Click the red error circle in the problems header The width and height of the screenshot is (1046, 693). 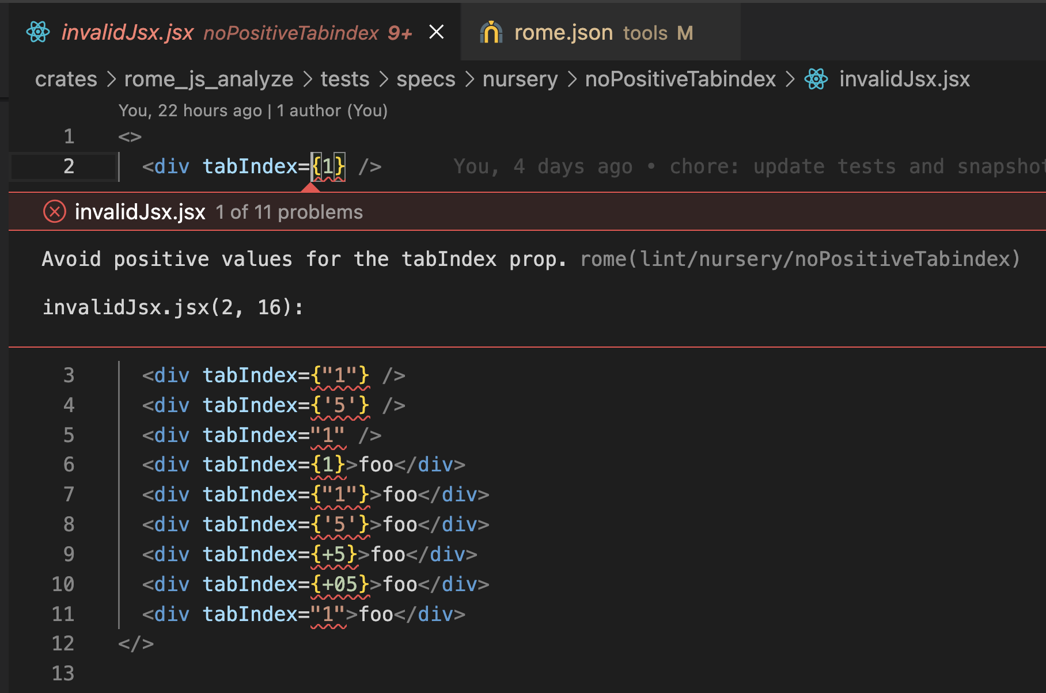[54, 212]
